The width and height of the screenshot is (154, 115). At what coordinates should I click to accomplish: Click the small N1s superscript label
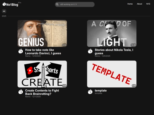[x=20, y=3]
